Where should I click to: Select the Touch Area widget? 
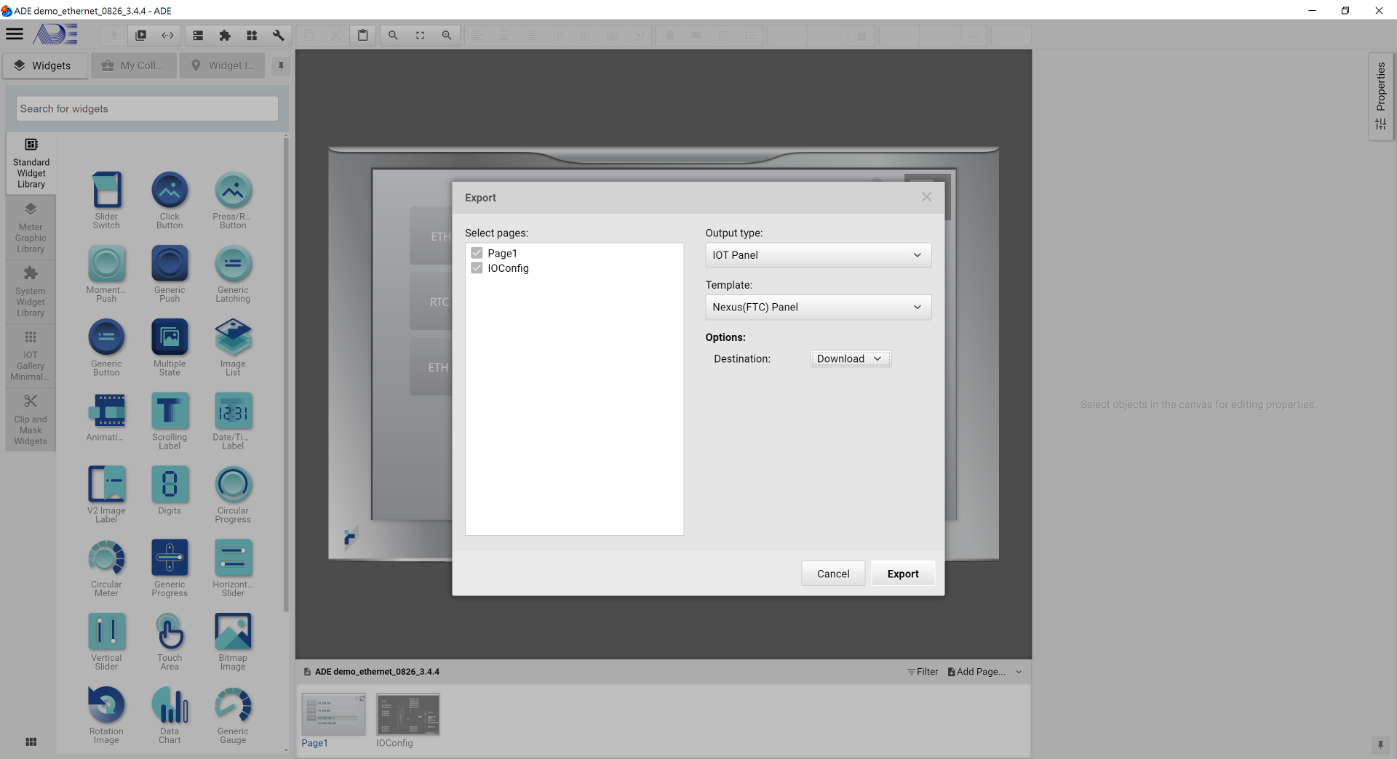click(x=170, y=640)
